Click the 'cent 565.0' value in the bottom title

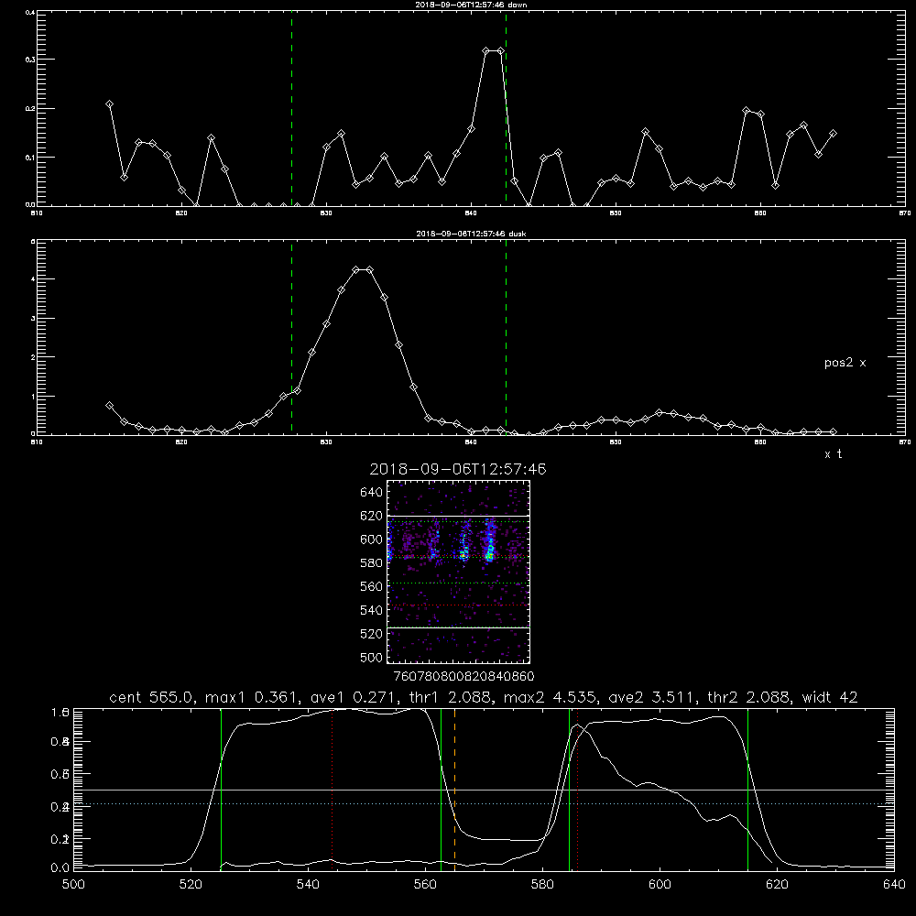[x=151, y=697]
